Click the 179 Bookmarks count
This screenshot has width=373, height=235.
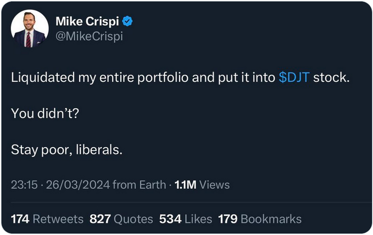(x=260, y=219)
